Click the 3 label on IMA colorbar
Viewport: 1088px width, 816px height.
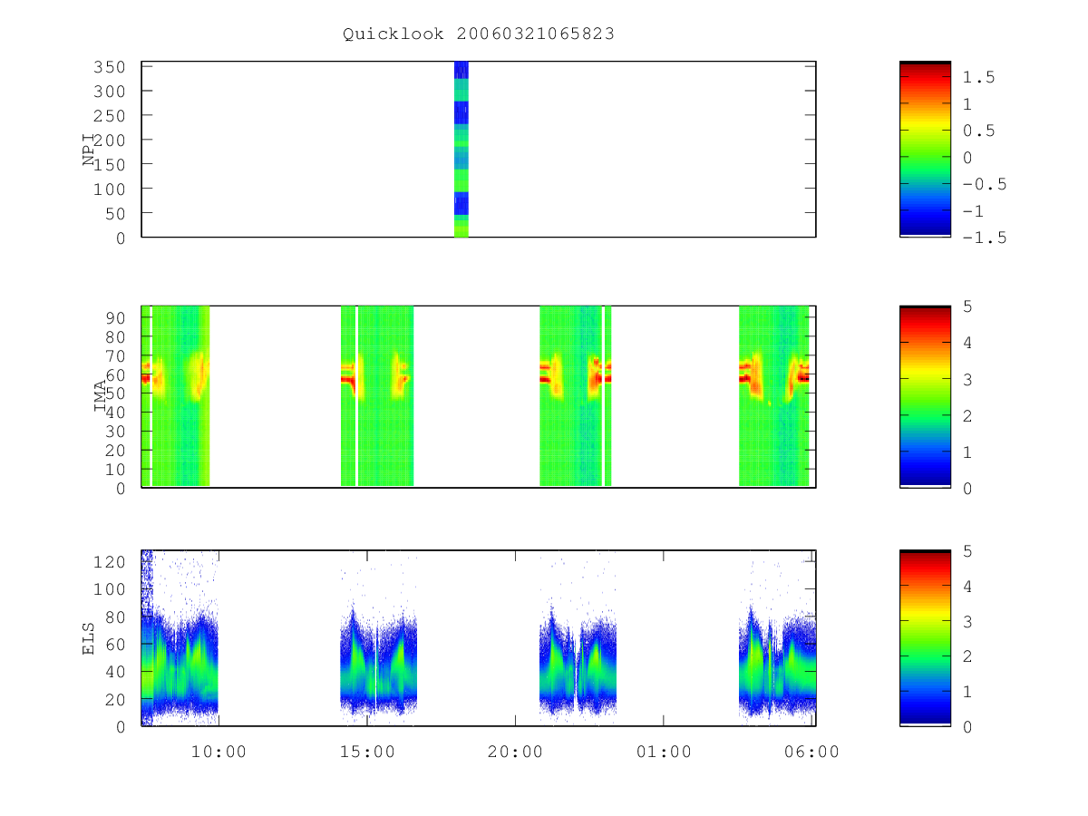[x=968, y=379]
